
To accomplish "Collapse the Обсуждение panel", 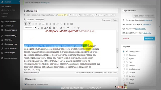I will 116,79.
